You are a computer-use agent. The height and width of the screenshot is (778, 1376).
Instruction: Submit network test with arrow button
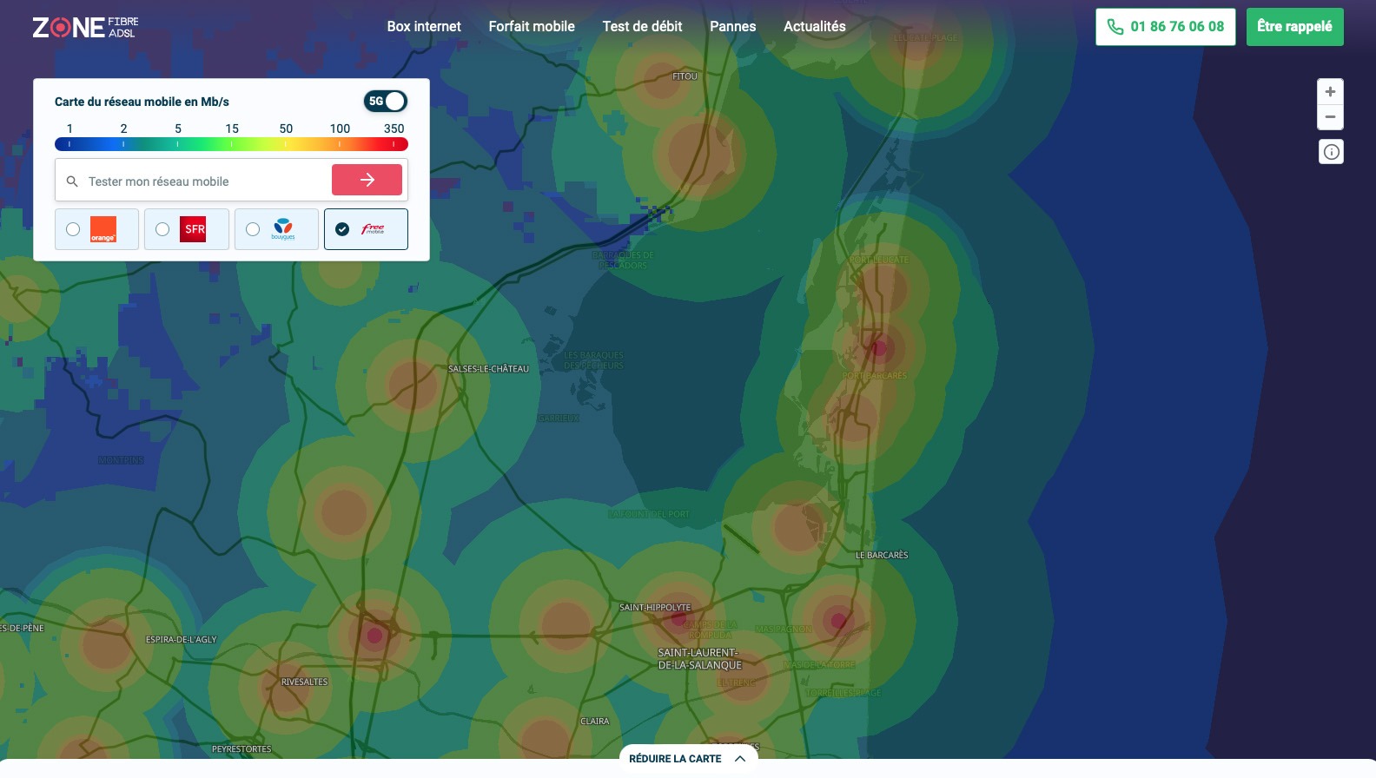[367, 180]
